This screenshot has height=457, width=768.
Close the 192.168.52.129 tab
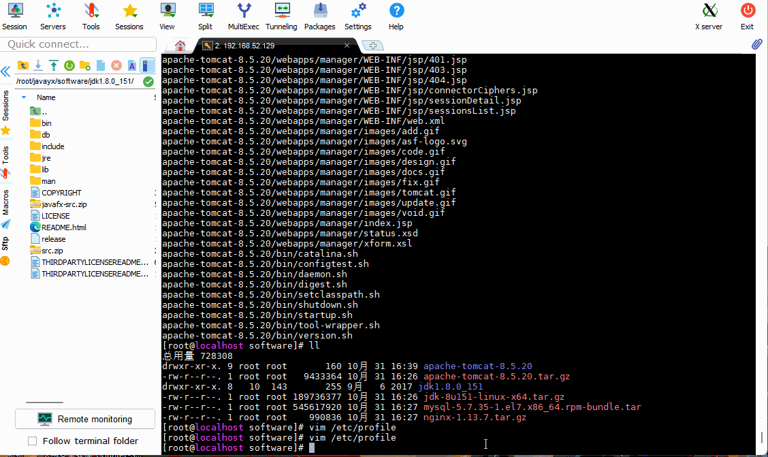pyautogui.click(x=347, y=46)
